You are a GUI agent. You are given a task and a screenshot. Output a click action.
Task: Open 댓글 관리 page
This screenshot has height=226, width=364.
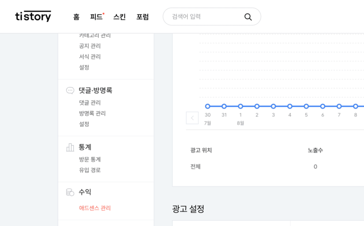90,102
